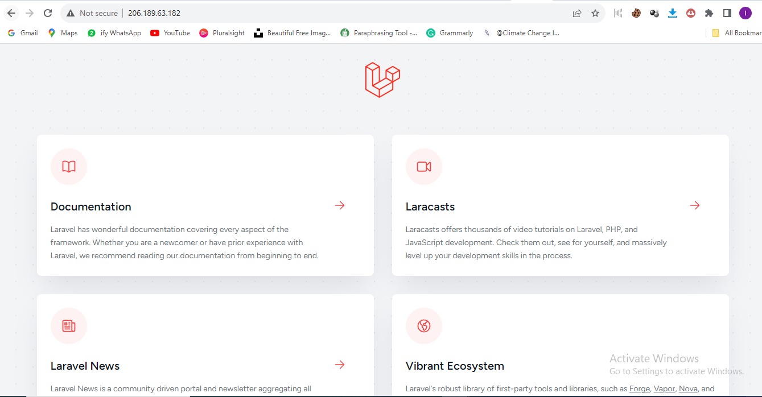Click the Documentation book icon
762x397 pixels.
pos(68,166)
